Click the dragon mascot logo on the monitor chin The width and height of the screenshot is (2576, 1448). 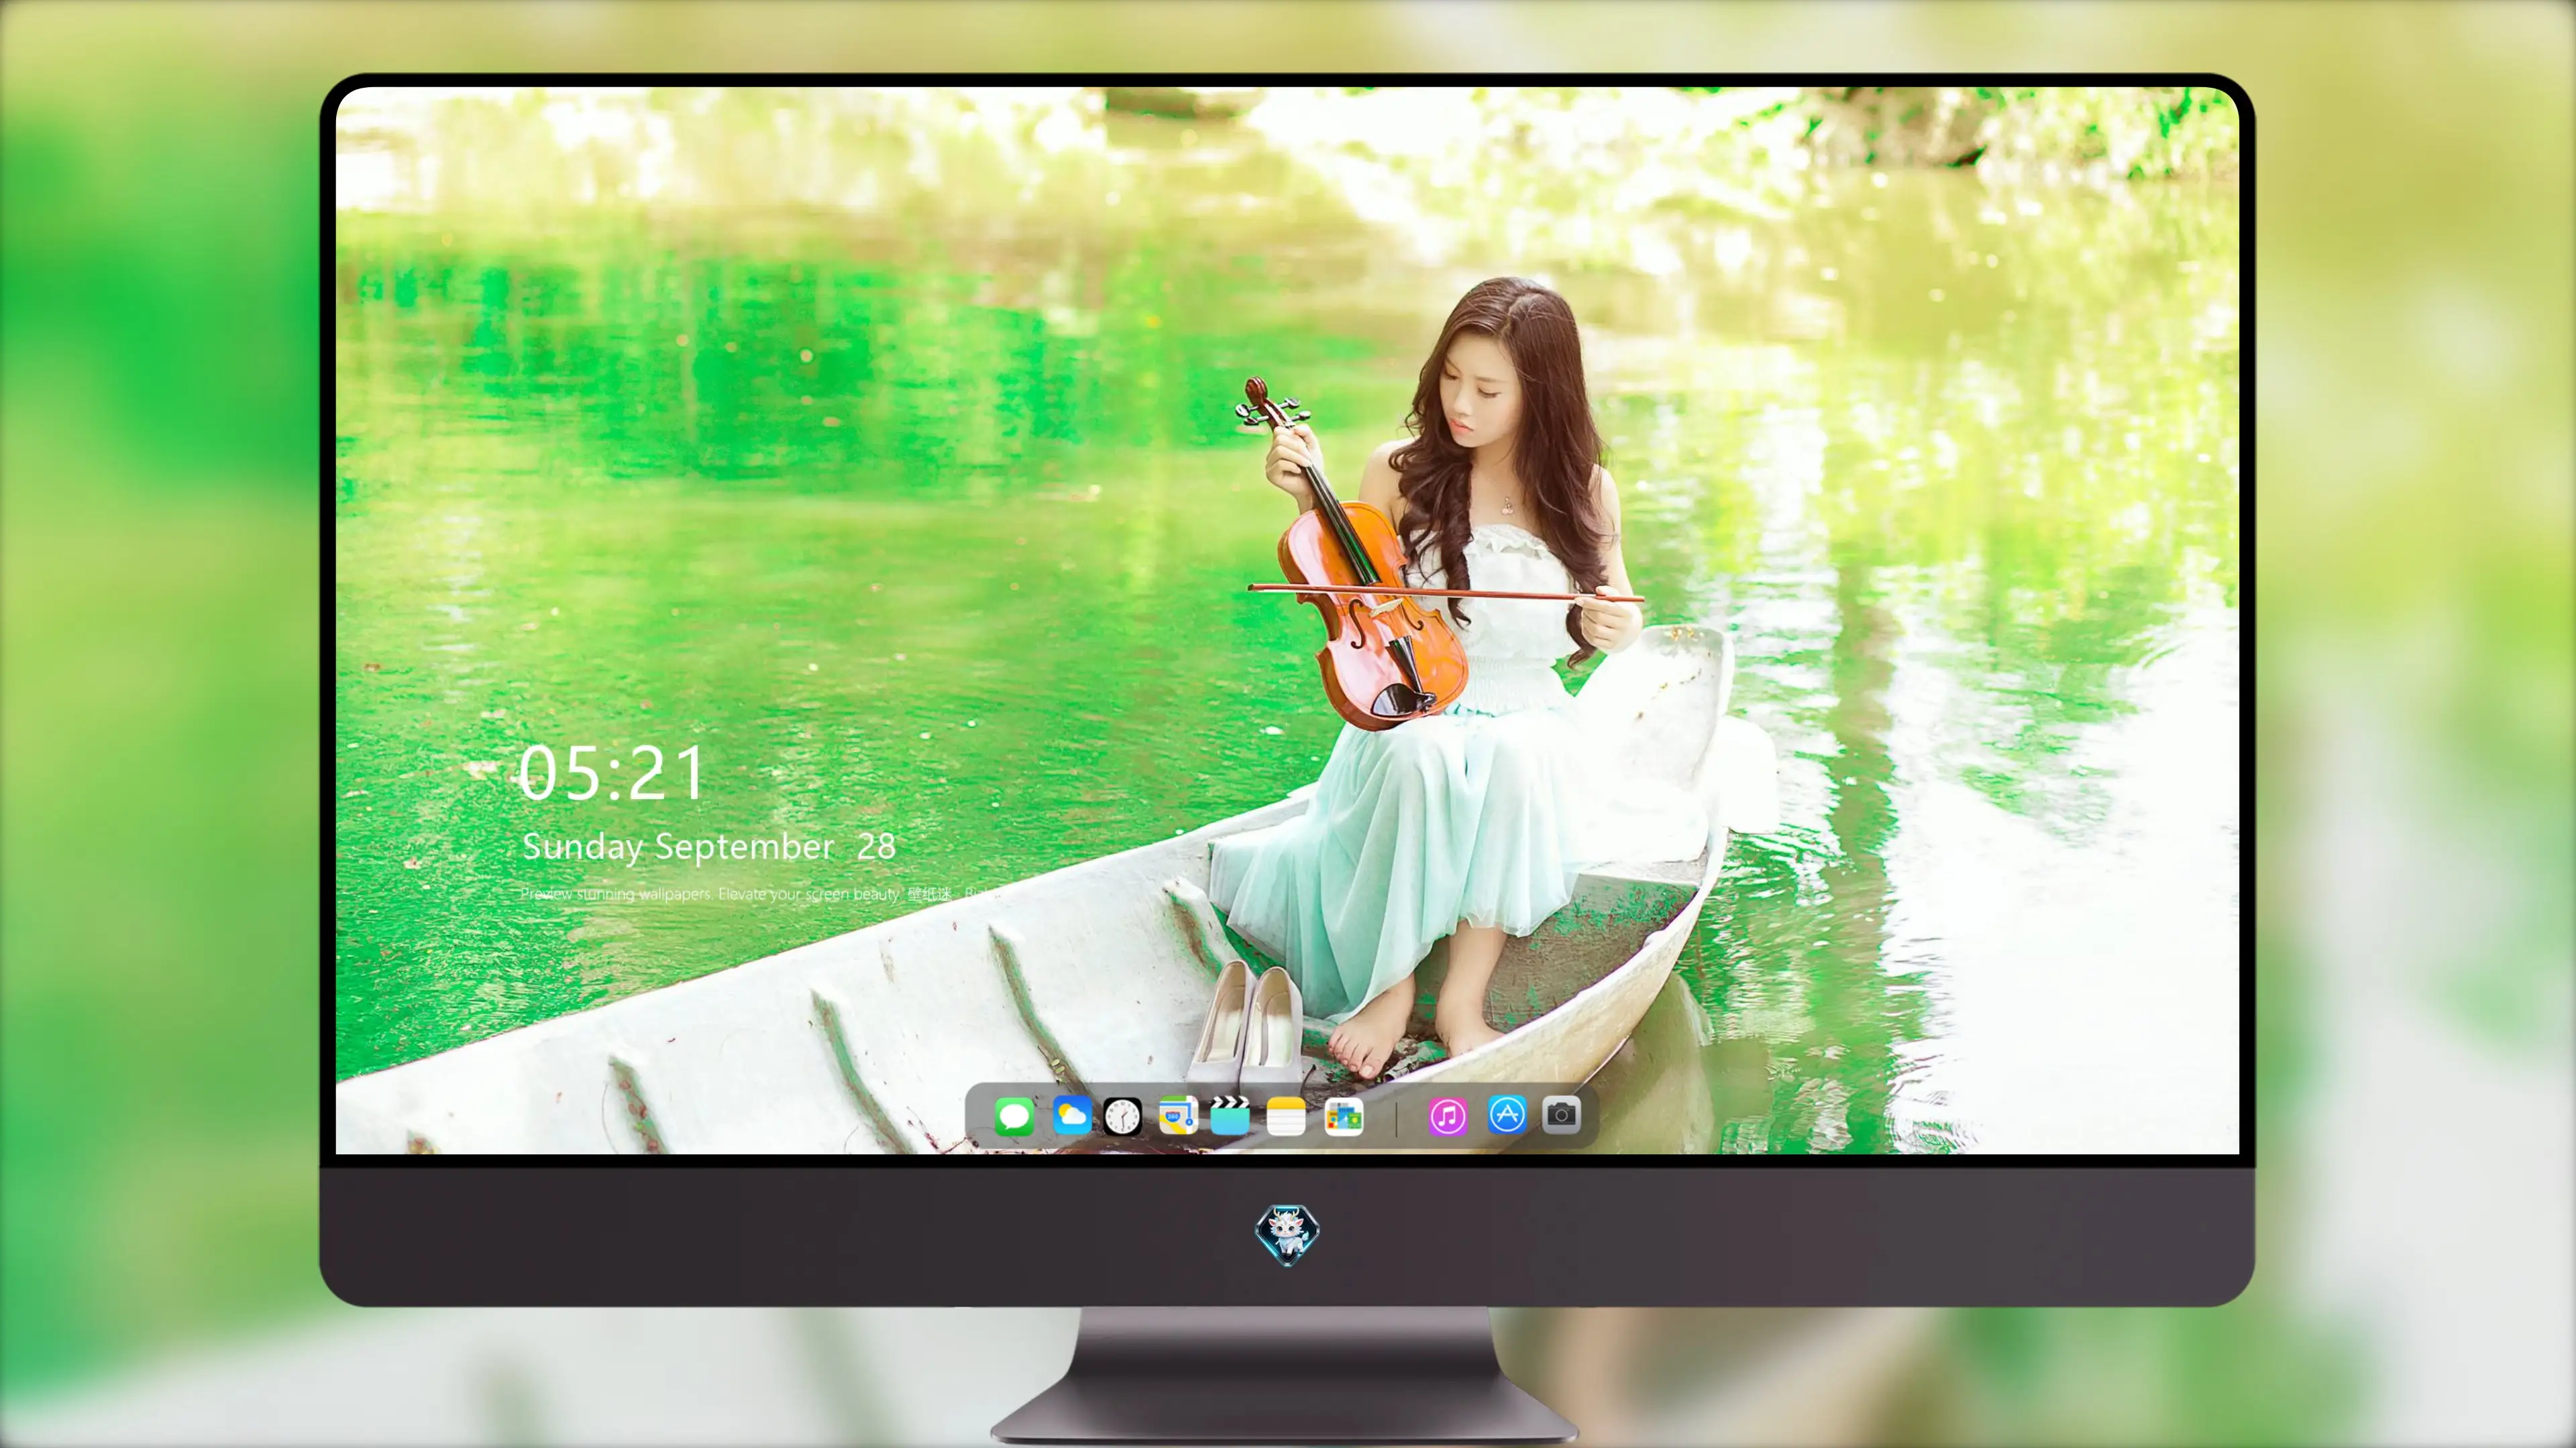1287,1234
